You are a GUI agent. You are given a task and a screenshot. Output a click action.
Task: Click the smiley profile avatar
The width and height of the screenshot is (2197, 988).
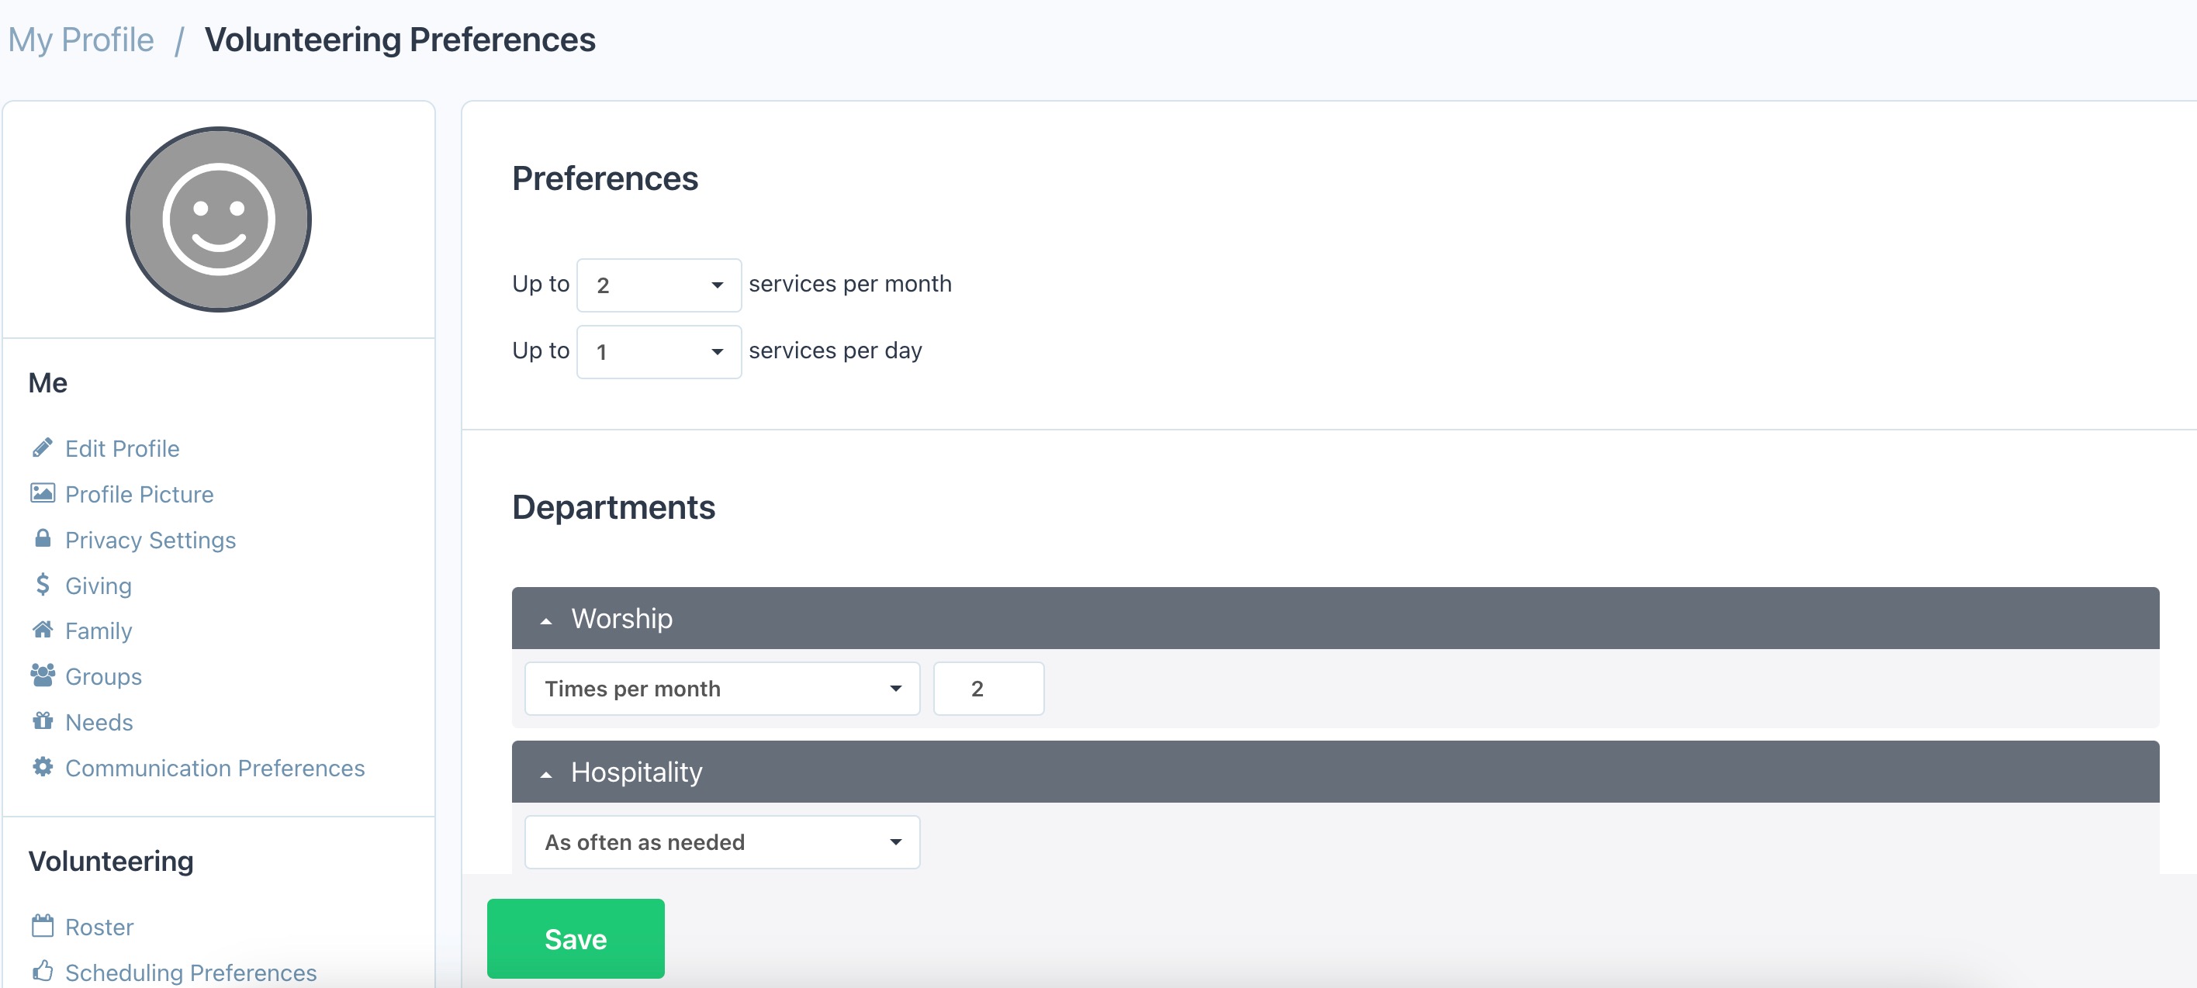[x=218, y=220]
